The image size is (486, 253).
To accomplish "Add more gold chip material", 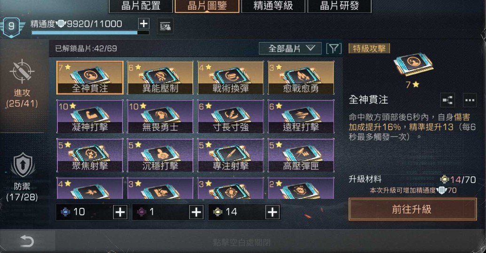I will [x=273, y=212].
